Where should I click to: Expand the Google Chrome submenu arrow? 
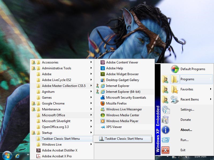click(91, 103)
